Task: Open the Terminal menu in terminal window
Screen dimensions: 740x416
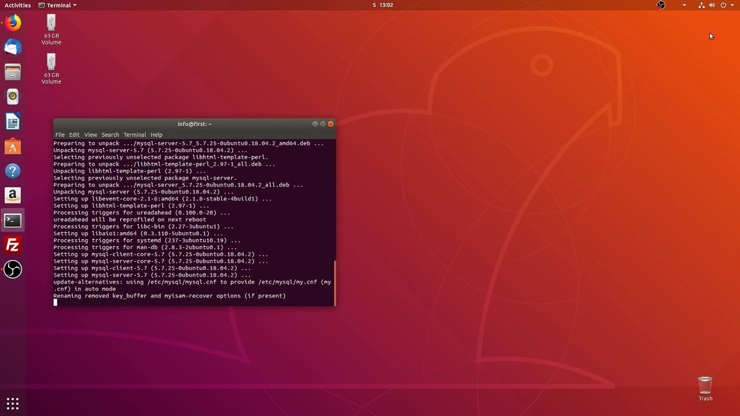Action: [135, 134]
